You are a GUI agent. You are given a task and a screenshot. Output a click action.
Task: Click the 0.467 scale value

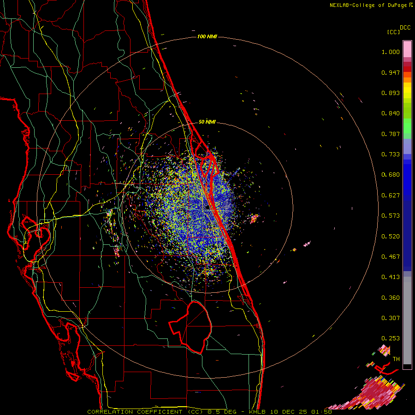pyautogui.click(x=391, y=257)
